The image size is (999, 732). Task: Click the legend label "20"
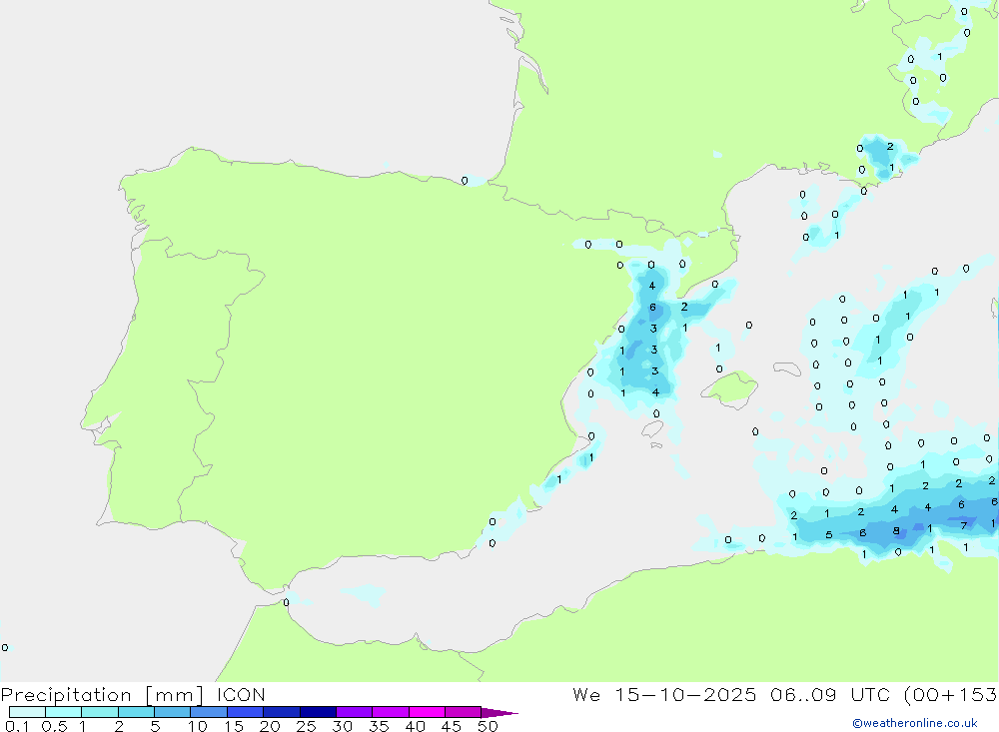(270, 726)
